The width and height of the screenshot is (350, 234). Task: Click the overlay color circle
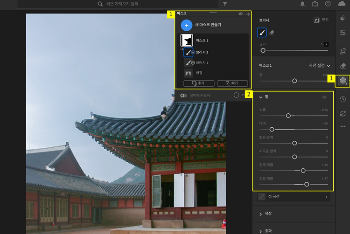point(236,95)
